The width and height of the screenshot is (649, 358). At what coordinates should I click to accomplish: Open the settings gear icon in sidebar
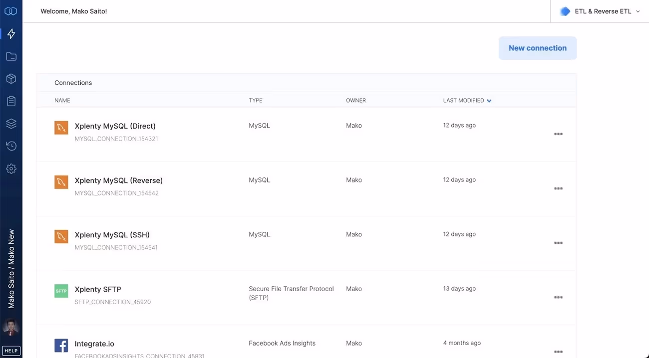click(x=11, y=169)
